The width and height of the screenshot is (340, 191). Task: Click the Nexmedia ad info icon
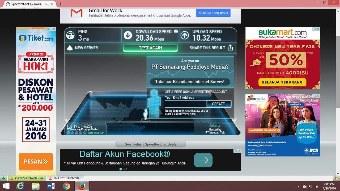[314, 96]
